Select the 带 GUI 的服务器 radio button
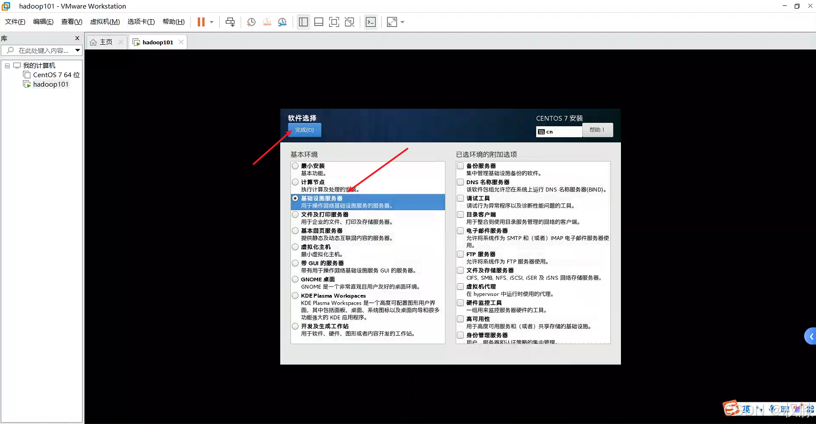The image size is (816, 424). [x=295, y=263]
